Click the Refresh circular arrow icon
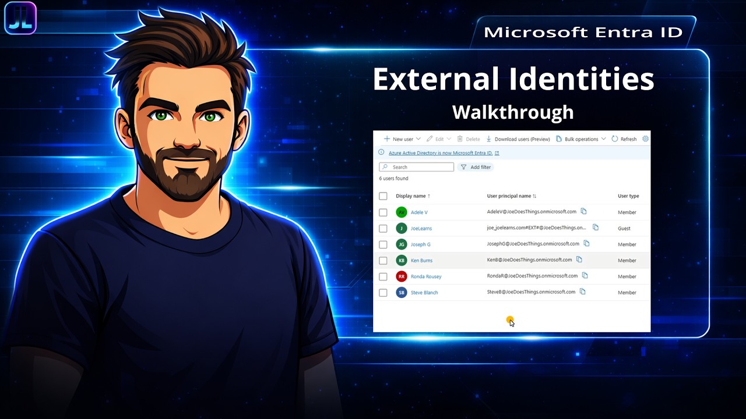 (x=615, y=139)
